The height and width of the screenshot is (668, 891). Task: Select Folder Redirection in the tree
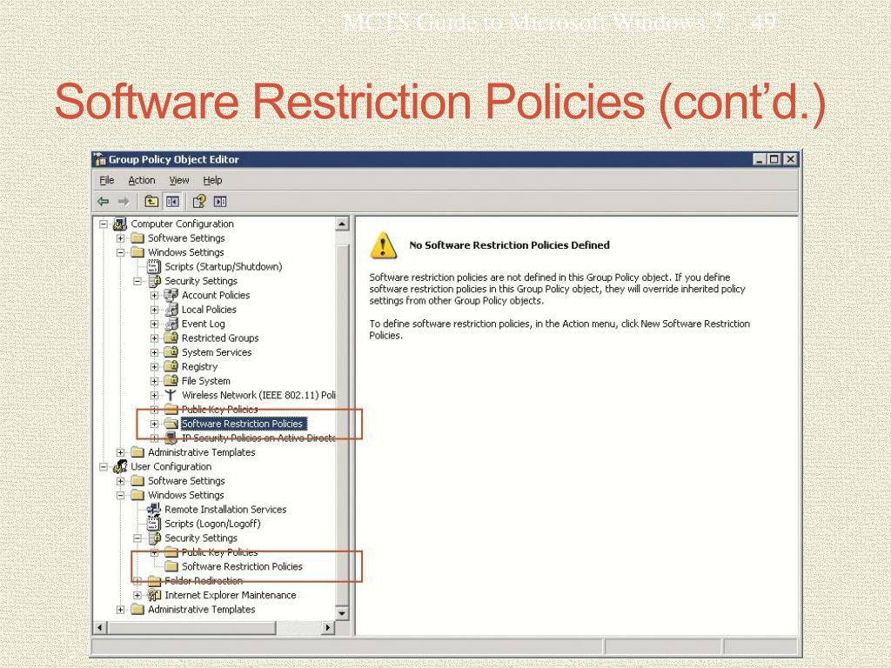tap(204, 580)
